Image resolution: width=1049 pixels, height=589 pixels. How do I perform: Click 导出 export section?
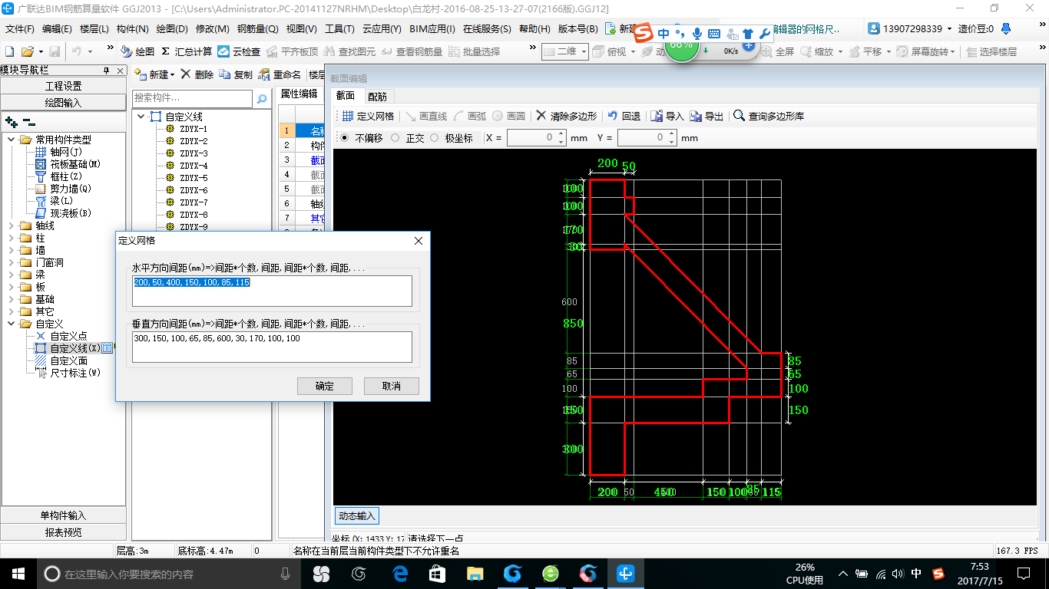pos(707,116)
